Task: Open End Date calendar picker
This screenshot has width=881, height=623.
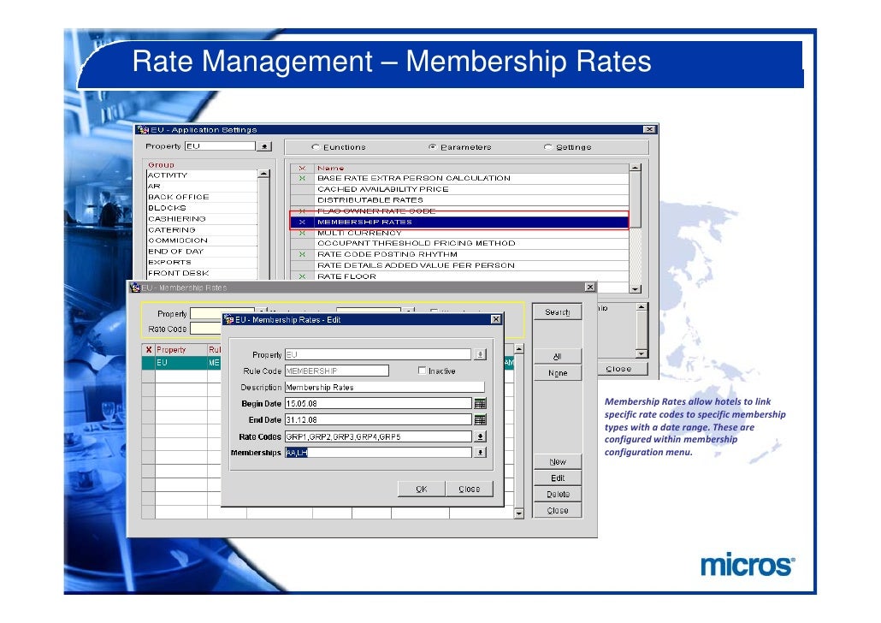Action: click(x=480, y=419)
